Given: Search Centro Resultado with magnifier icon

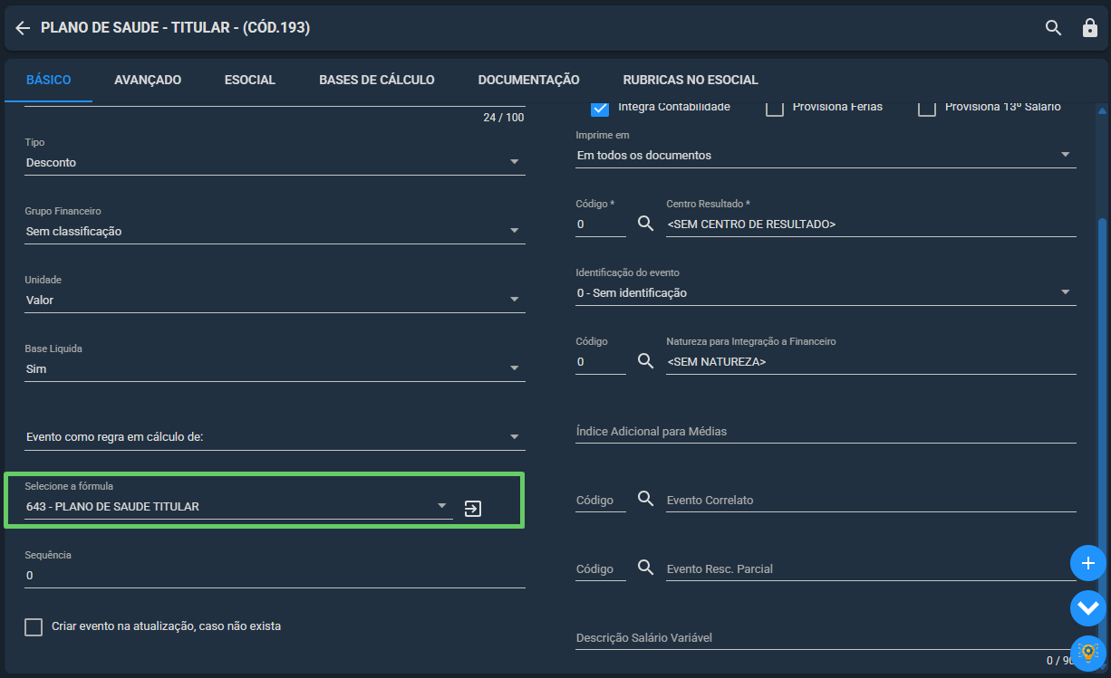Looking at the screenshot, I should click(645, 223).
